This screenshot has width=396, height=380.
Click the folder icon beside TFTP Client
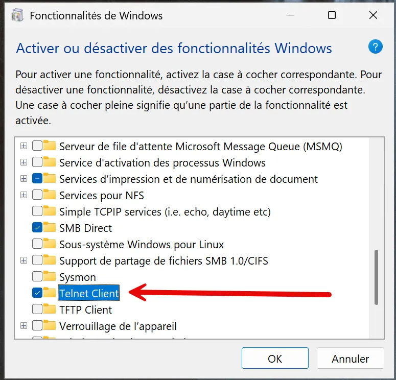(x=49, y=309)
